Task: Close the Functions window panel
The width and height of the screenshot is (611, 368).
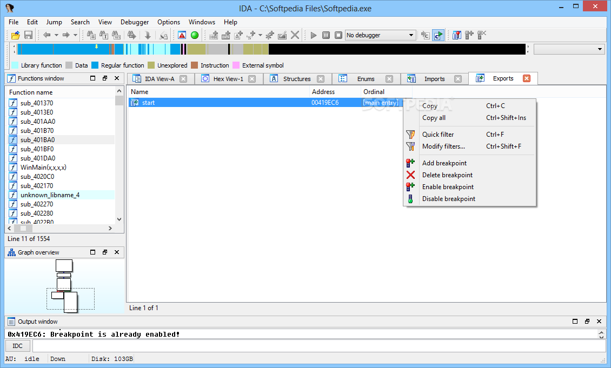Action: [x=117, y=78]
